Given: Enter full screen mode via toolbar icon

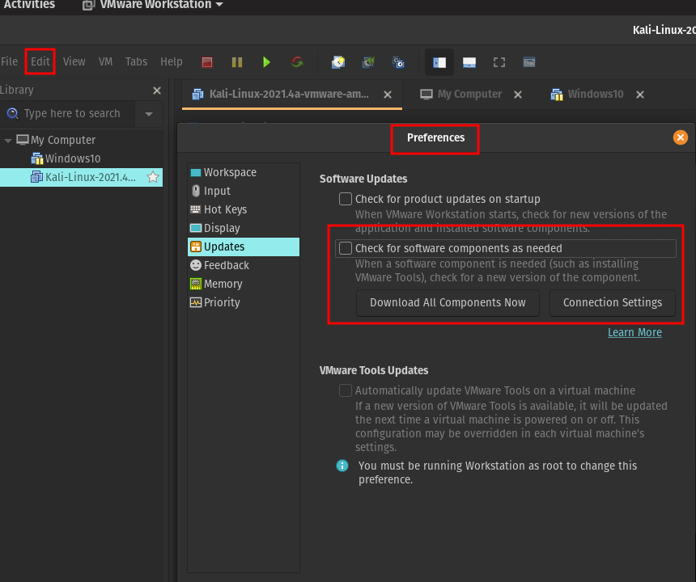Looking at the screenshot, I should click(x=499, y=62).
